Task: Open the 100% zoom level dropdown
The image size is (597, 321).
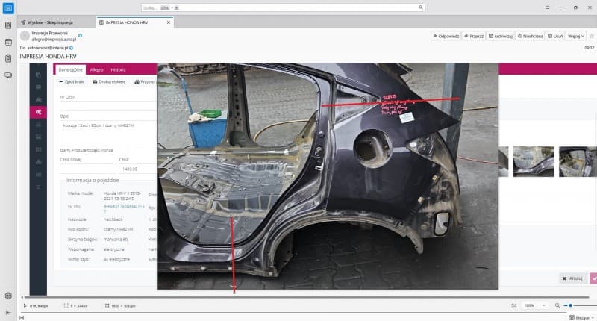Action: 534,305
